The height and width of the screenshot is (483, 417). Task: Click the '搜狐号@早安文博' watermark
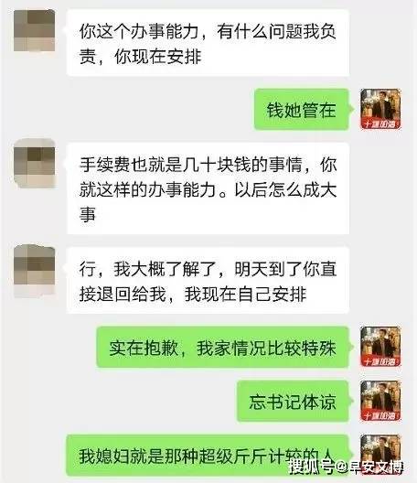tap(346, 467)
